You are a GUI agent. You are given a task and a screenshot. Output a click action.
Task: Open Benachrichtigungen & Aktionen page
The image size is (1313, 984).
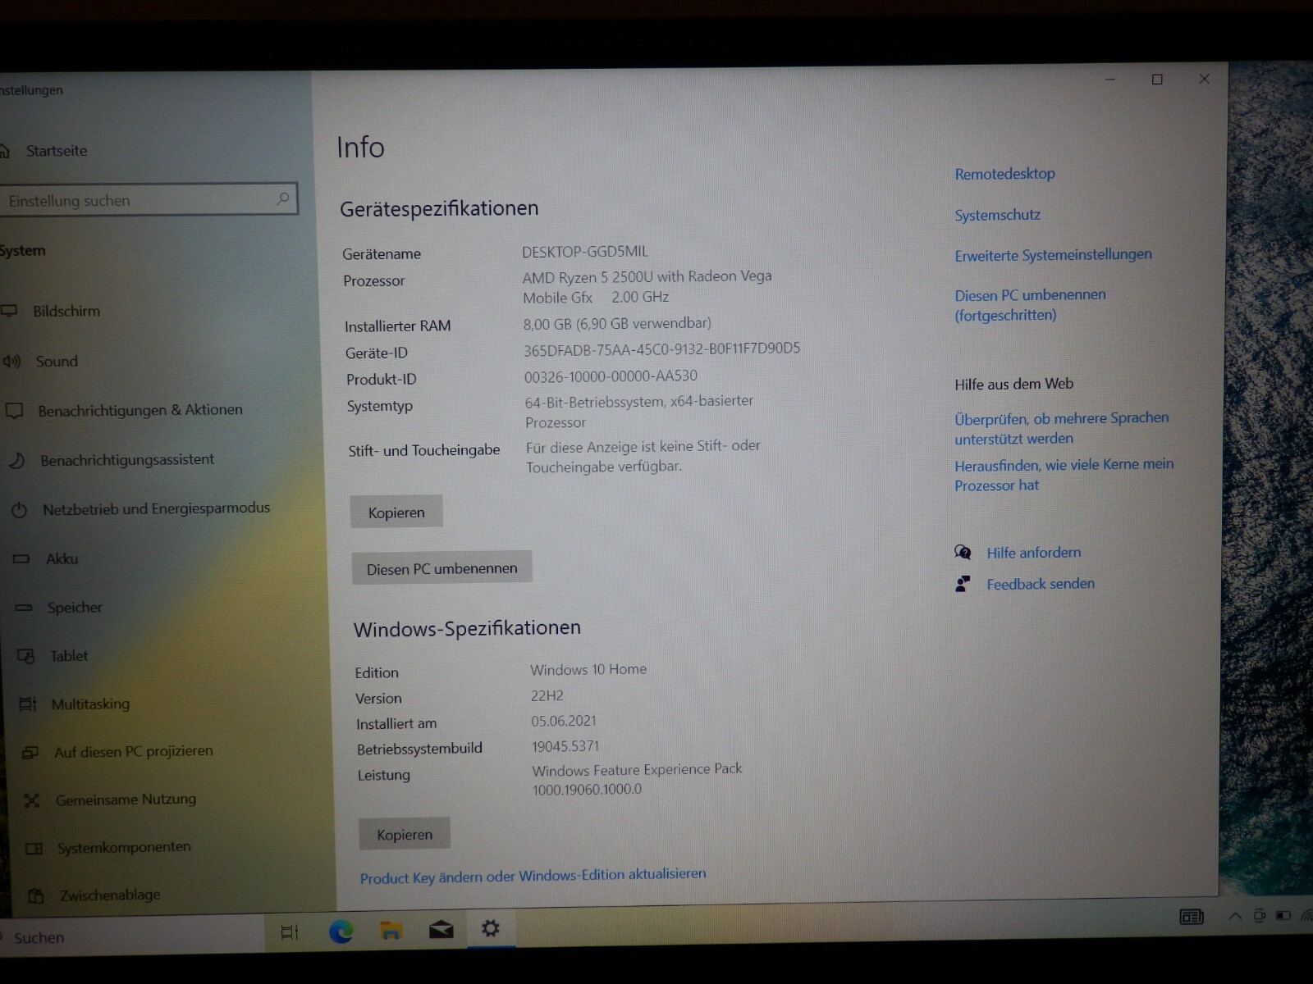[x=140, y=410]
